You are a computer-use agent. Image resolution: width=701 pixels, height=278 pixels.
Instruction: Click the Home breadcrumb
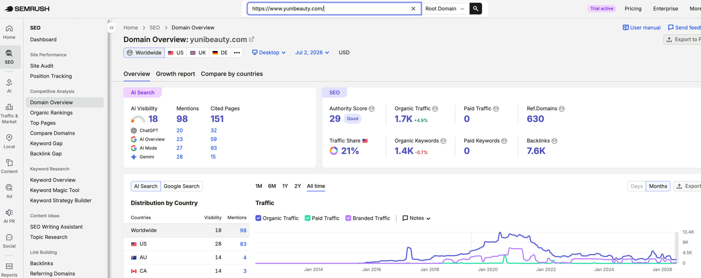131,28
